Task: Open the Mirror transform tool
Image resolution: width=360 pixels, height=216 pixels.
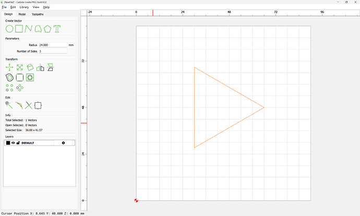Action: (40, 67)
